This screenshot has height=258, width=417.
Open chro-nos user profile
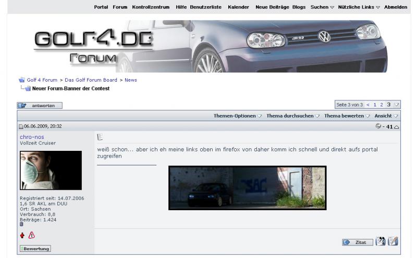[x=32, y=137]
